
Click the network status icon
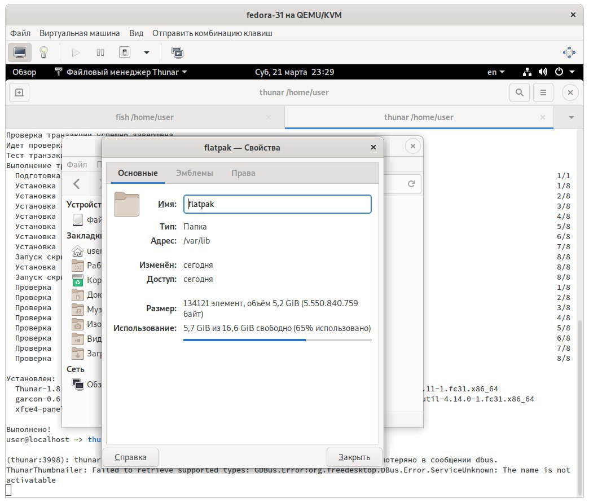point(528,72)
